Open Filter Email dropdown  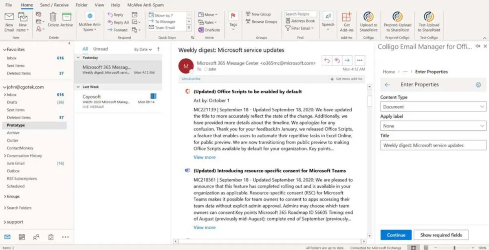(x=300, y=28)
